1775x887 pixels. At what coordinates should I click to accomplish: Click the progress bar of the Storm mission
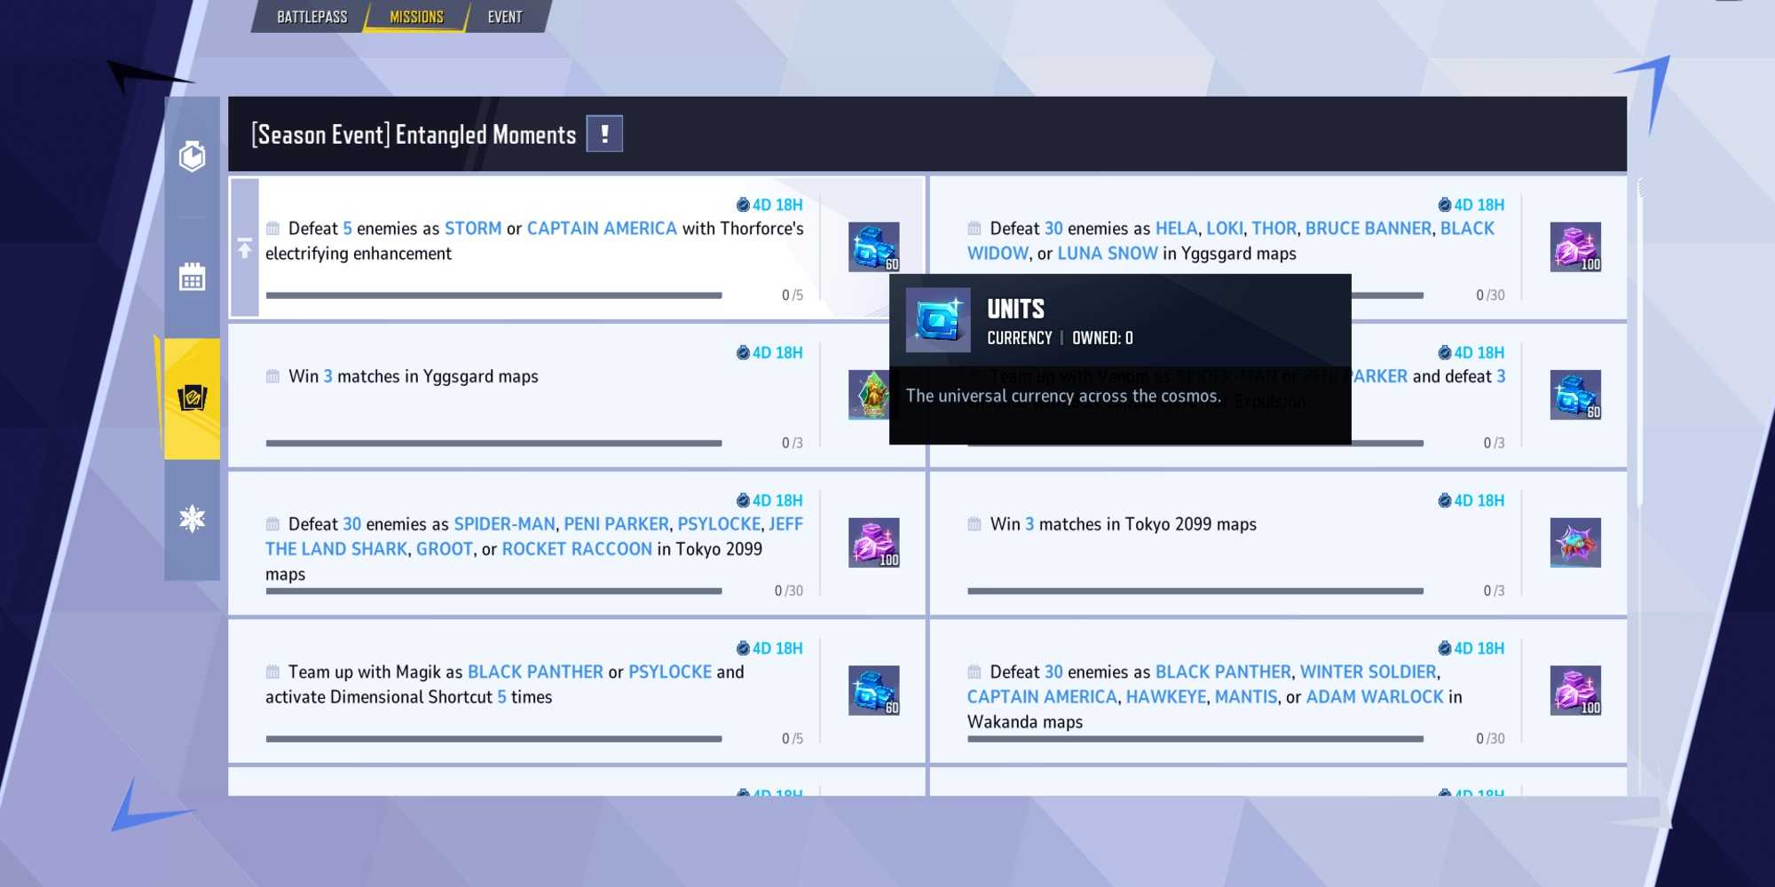point(493,295)
